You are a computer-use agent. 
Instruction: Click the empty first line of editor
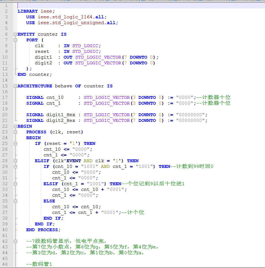[115, 5]
